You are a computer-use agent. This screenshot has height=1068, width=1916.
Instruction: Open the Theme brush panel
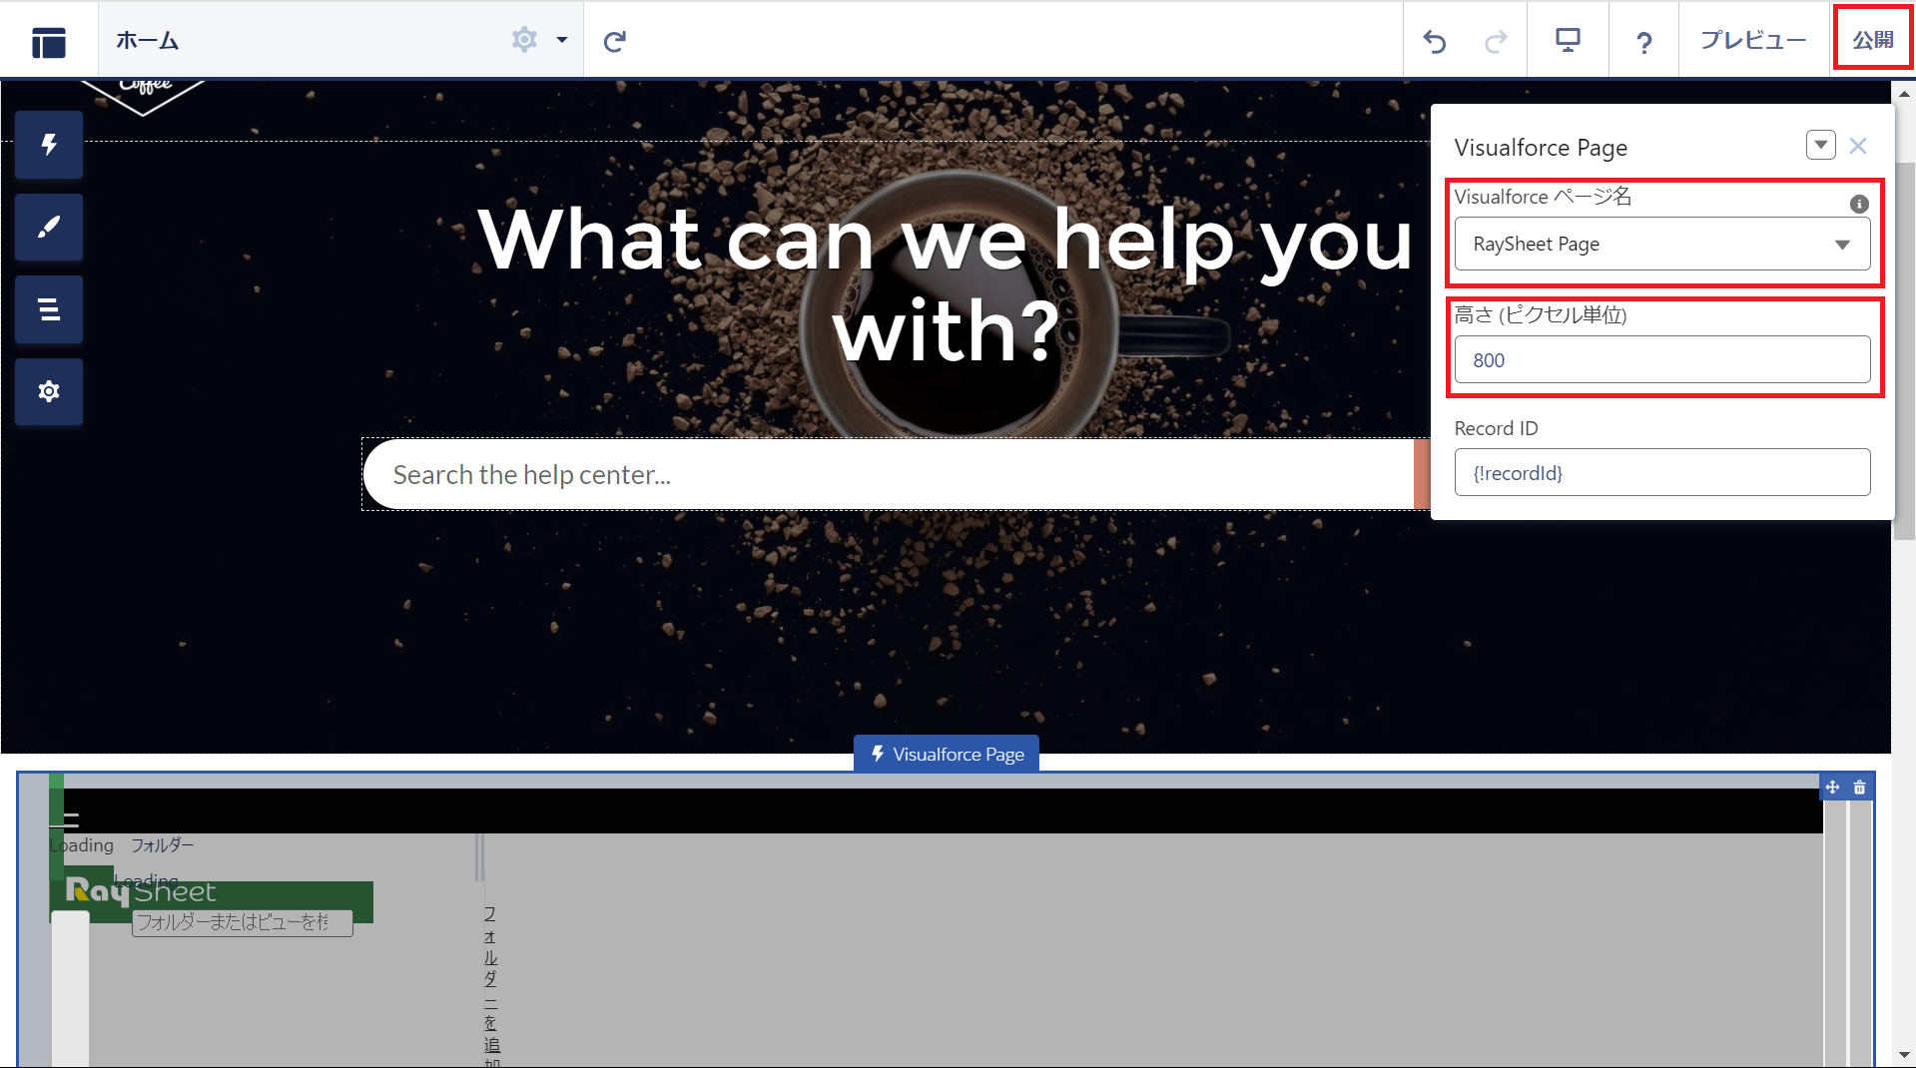pos(49,228)
